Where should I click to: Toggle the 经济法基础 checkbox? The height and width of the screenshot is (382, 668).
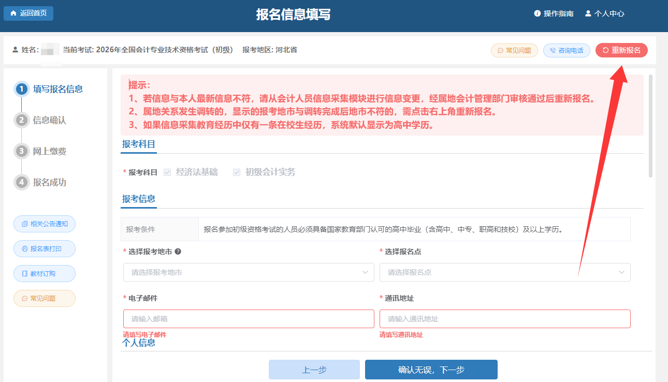click(167, 172)
